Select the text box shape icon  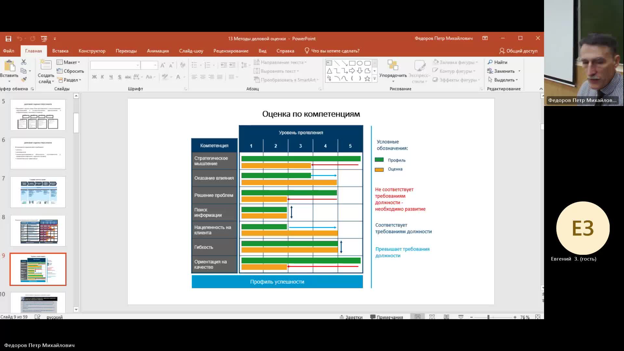329,63
